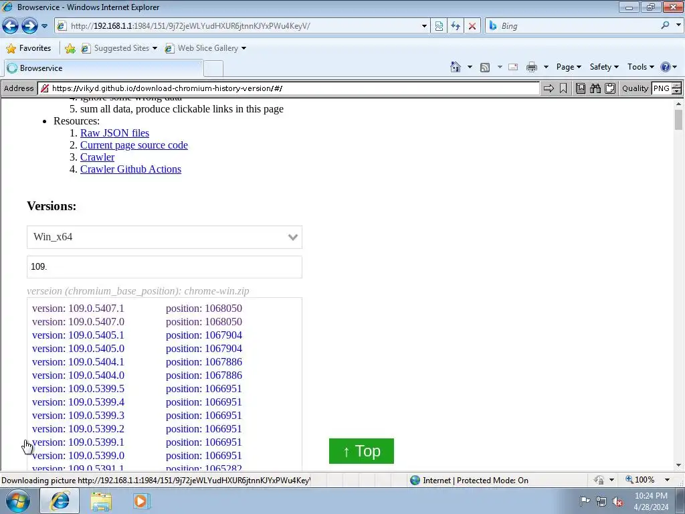Click the status bar privacy report icon
685x514 pixels.
[599, 480]
